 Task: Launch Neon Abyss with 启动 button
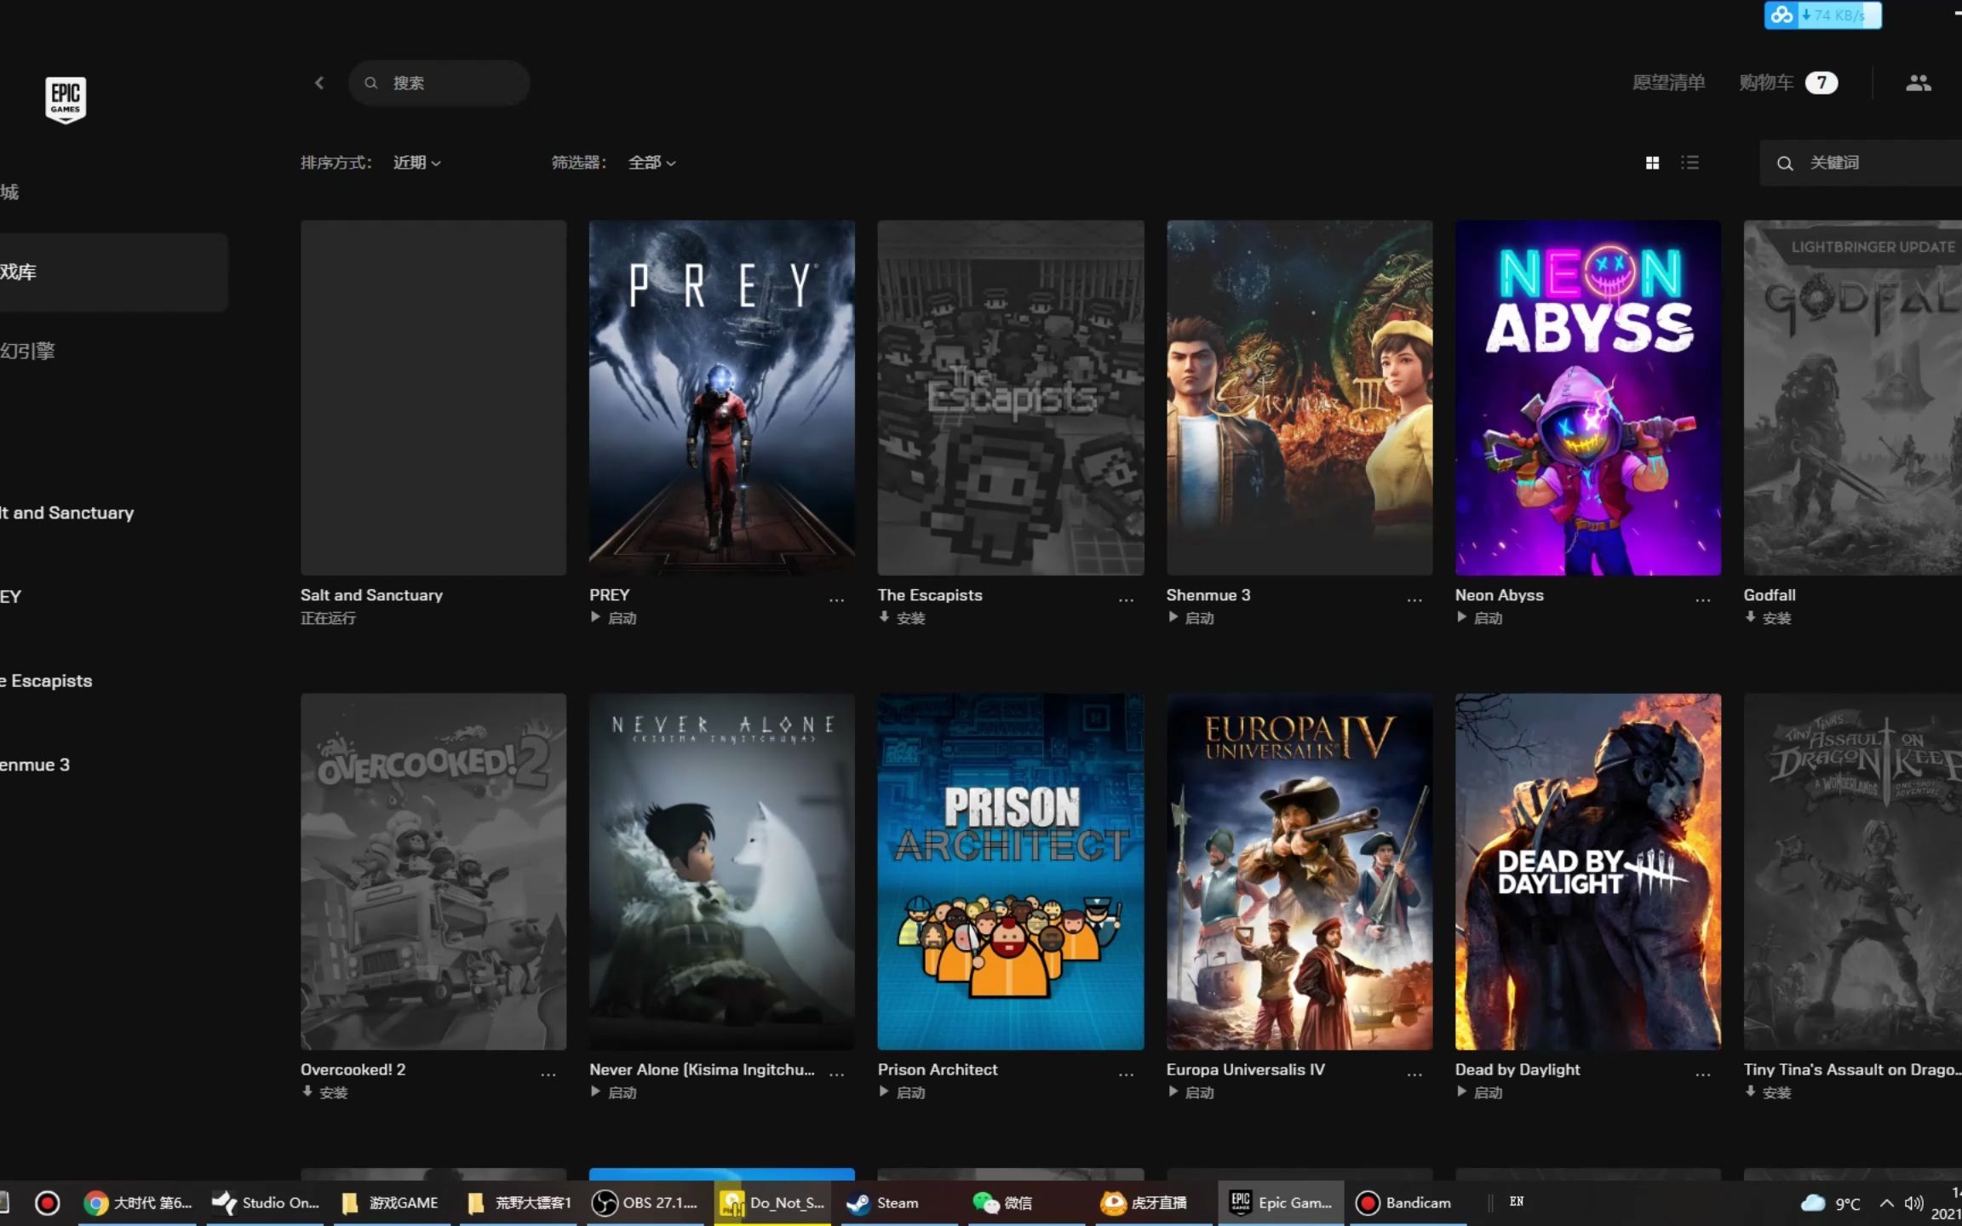(1480, 618)
